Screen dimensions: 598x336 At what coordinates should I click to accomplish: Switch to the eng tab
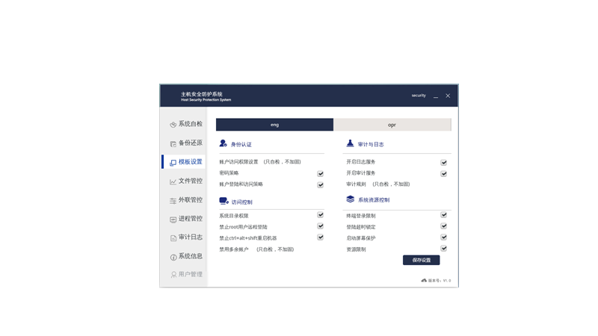[x=274, y=125]
